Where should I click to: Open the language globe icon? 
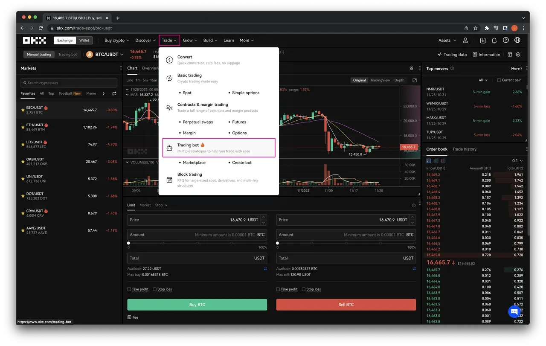517,40
